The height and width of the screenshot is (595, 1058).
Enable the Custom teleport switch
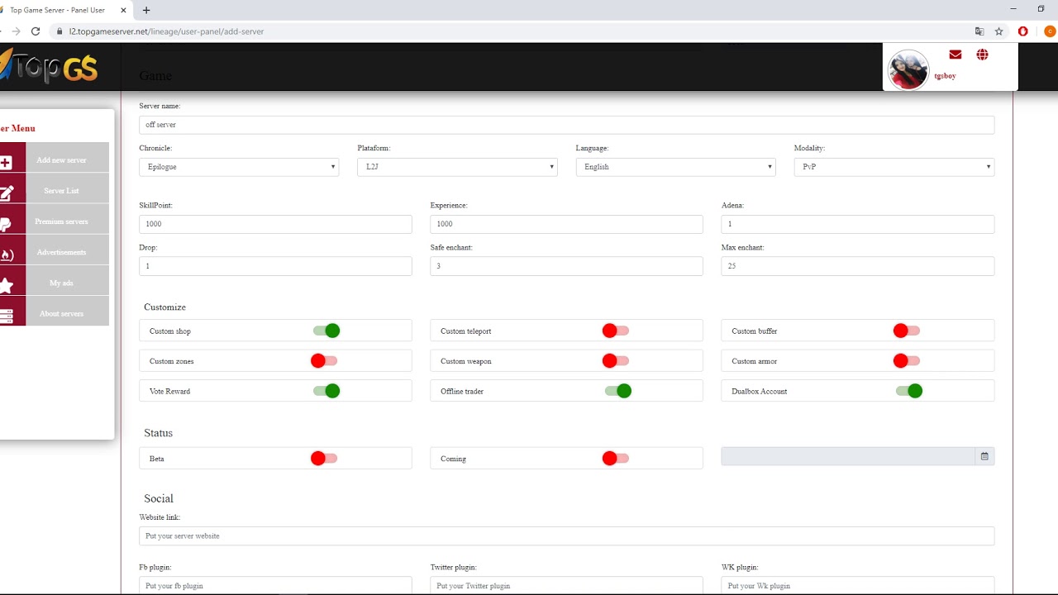point(616,331)
